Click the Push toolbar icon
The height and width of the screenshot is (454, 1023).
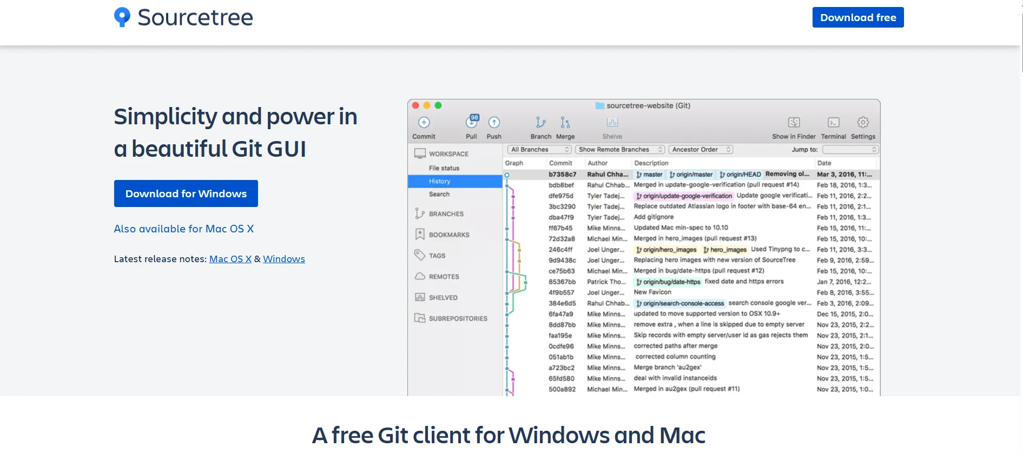(494, 123)
